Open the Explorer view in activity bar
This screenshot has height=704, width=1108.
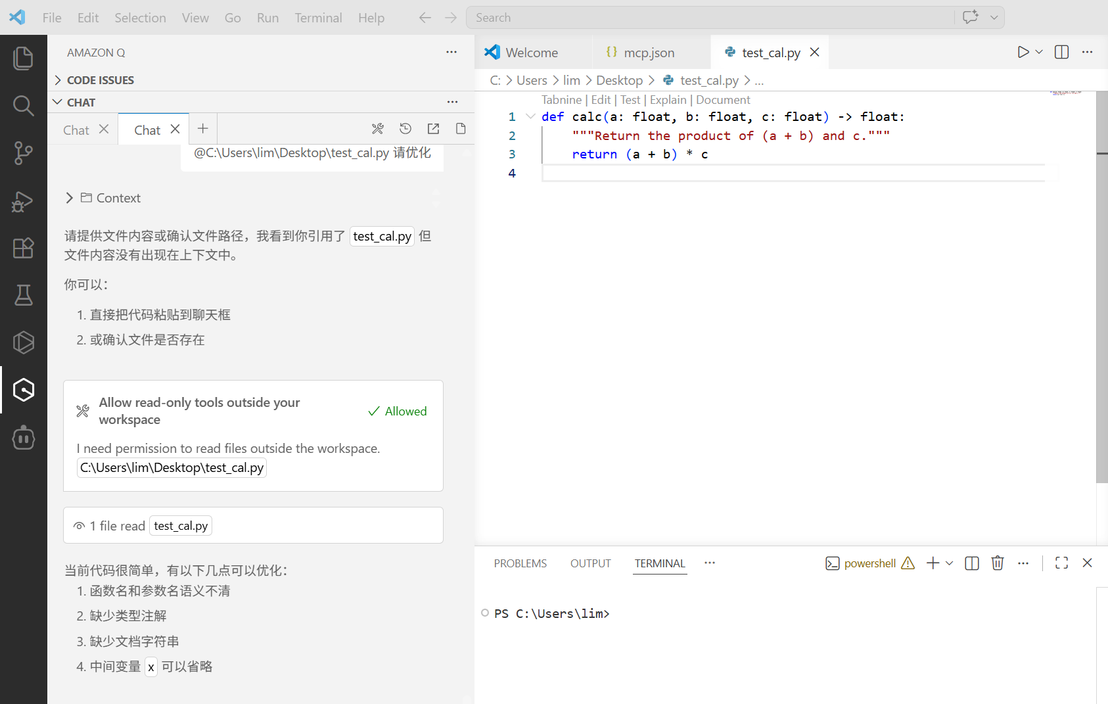pos(24,59)
